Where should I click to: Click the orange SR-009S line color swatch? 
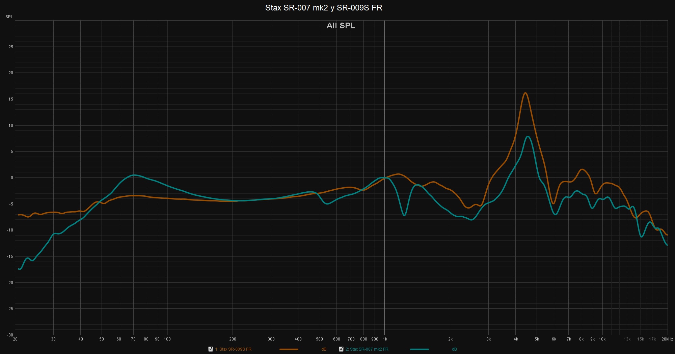(x=289, y=349)
